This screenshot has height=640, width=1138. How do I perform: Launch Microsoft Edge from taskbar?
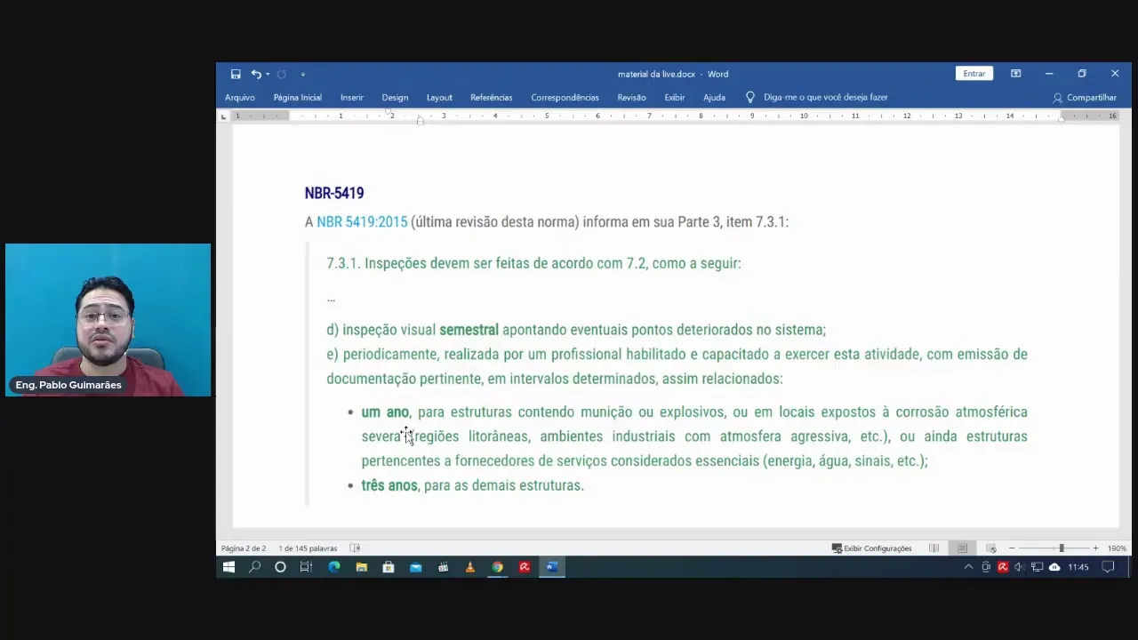[x=334, y=567]
